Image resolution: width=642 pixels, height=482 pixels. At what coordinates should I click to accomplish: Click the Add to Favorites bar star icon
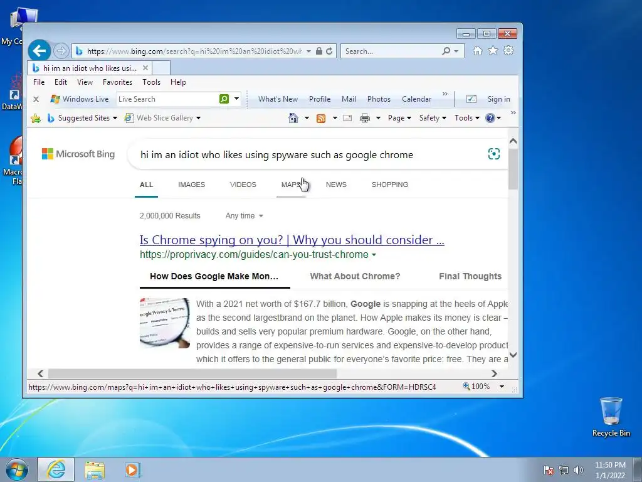click(36, 119)
